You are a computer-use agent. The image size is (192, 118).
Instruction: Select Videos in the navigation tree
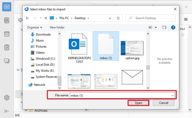pyautogui.click(x=38, y=53)
